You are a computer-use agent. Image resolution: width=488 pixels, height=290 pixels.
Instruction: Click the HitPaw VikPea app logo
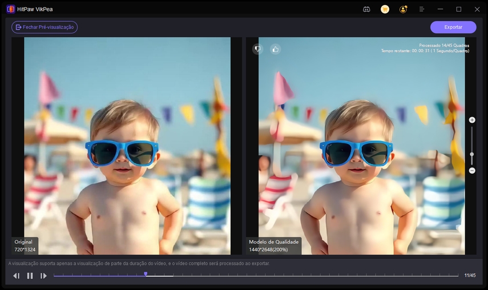(x=11, y=9)
